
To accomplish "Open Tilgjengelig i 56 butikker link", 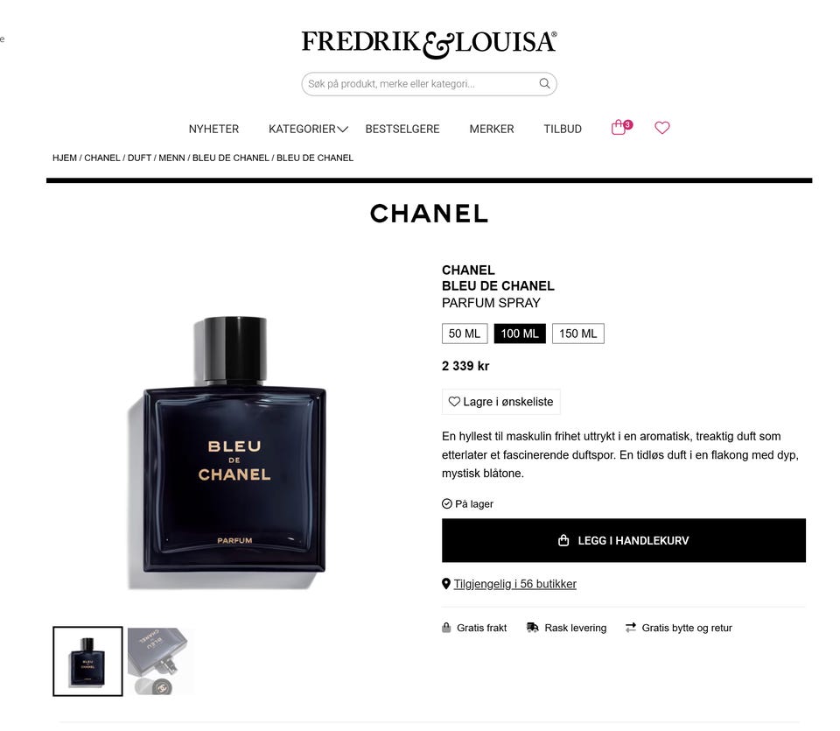I will (x=514, y=584).
